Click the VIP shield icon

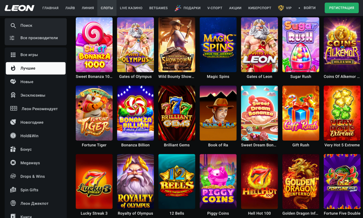coord(281,8)
